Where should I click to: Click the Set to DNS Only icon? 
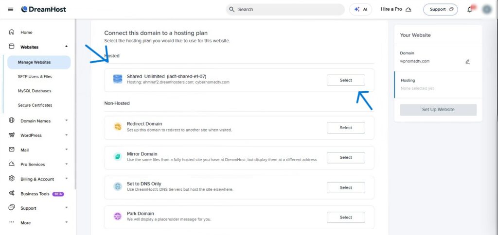118,186
